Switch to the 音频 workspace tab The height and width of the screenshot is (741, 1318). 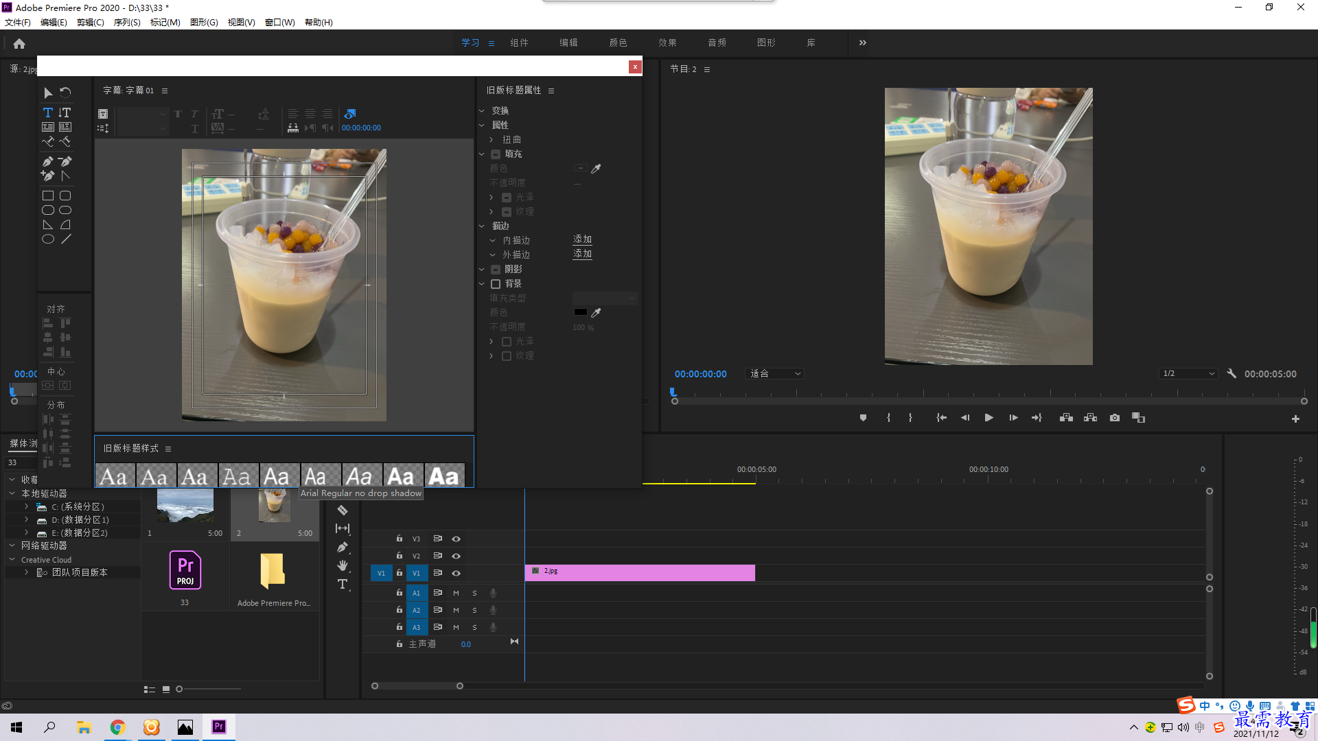(x=717, y=43)
